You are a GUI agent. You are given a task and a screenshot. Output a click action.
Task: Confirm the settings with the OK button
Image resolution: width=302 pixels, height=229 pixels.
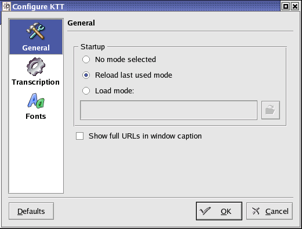click(x=219, y=211)
